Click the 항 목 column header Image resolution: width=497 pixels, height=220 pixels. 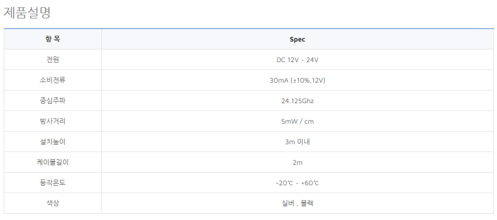point(53,39)
